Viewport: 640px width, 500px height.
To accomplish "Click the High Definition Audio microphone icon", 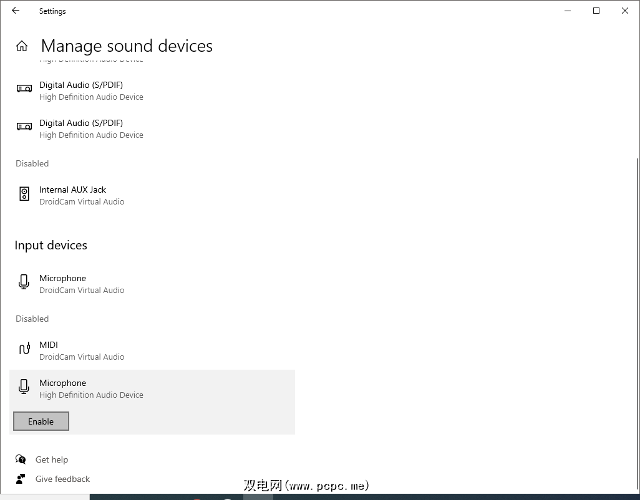I will click(x=24, y=388).
